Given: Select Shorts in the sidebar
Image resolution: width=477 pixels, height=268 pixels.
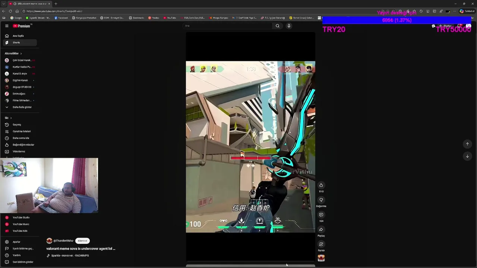Looking at the screenshot, I should pyautogui.click(x=20, y=42).
